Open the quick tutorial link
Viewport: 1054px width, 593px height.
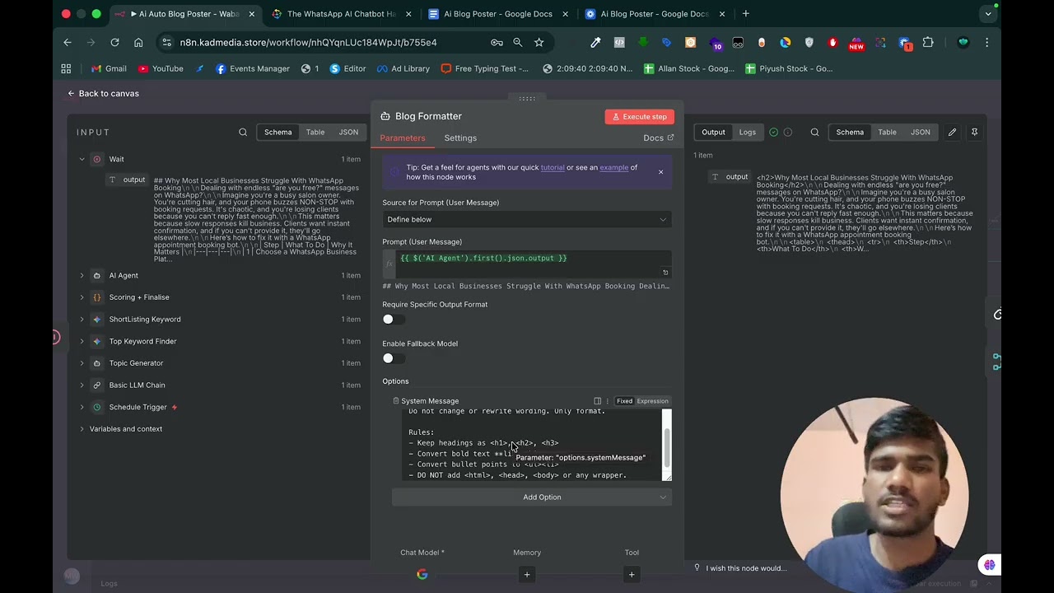tap(553, 167)
